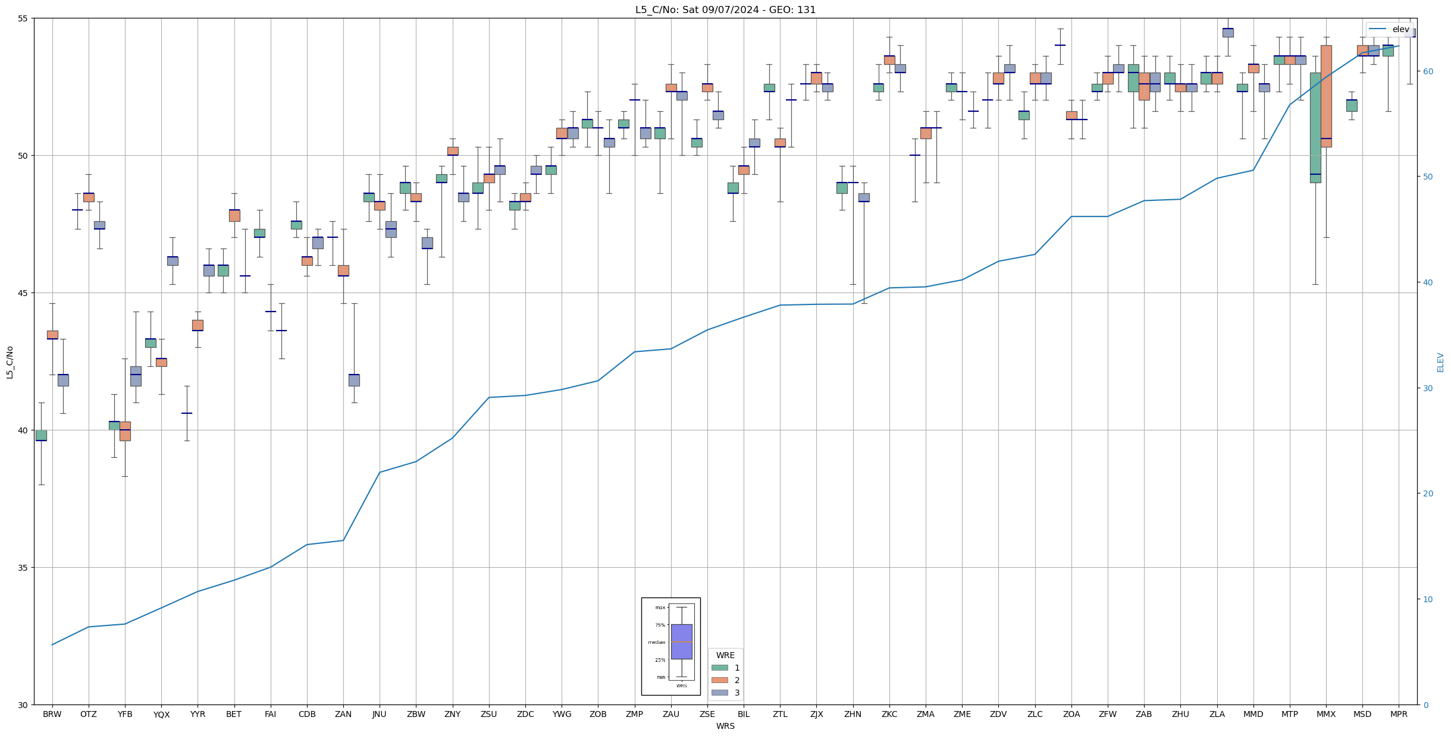This screenshot has height=736, width=1451.
Task: Click the ZAU station tick label
Action: [x=671, y=715]
